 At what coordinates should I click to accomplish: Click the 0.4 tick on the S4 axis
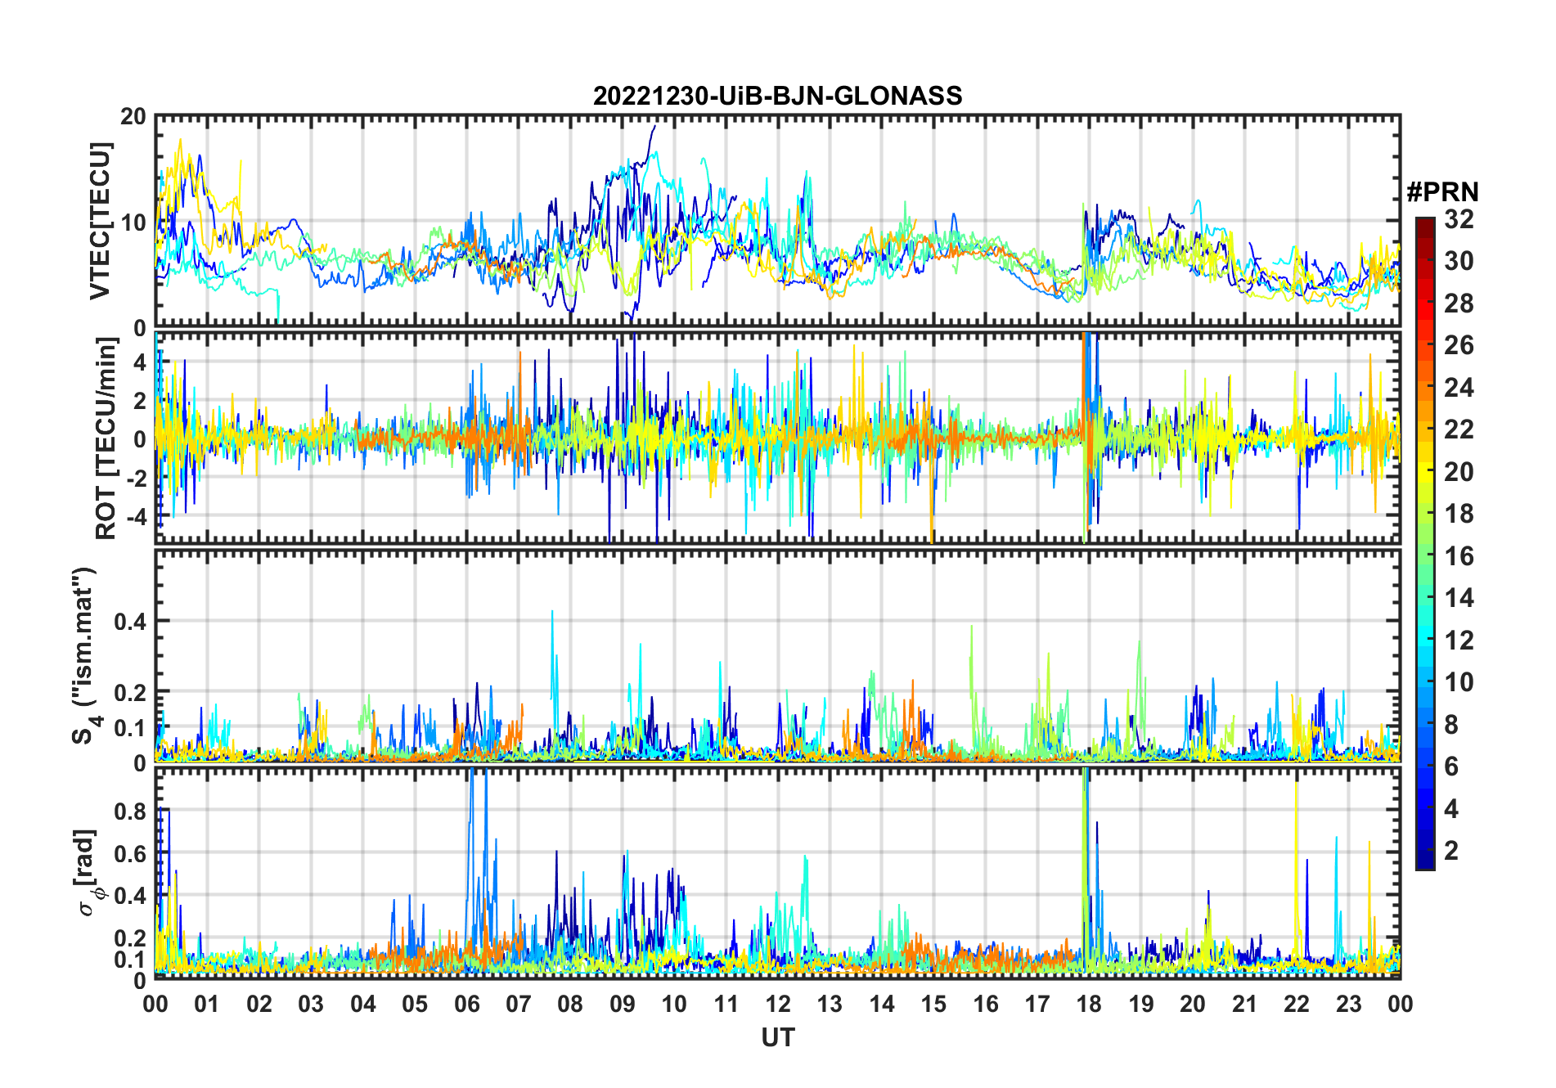point(130,621)
